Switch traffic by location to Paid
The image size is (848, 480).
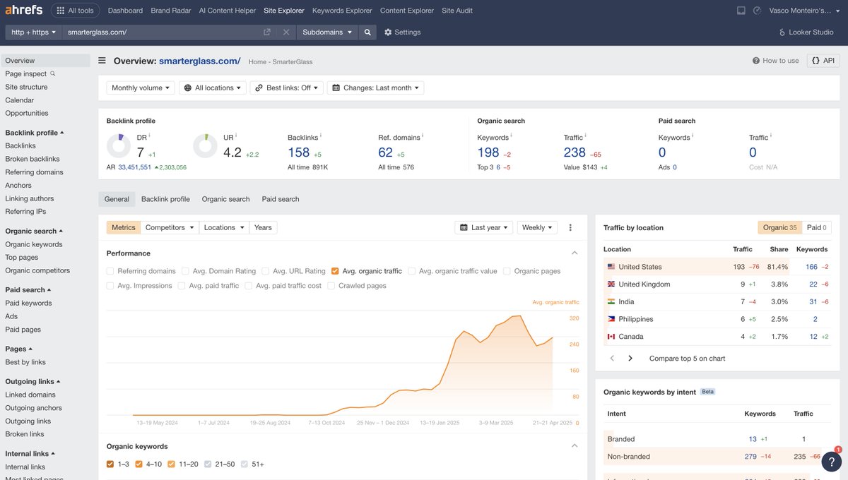point(816,227)
